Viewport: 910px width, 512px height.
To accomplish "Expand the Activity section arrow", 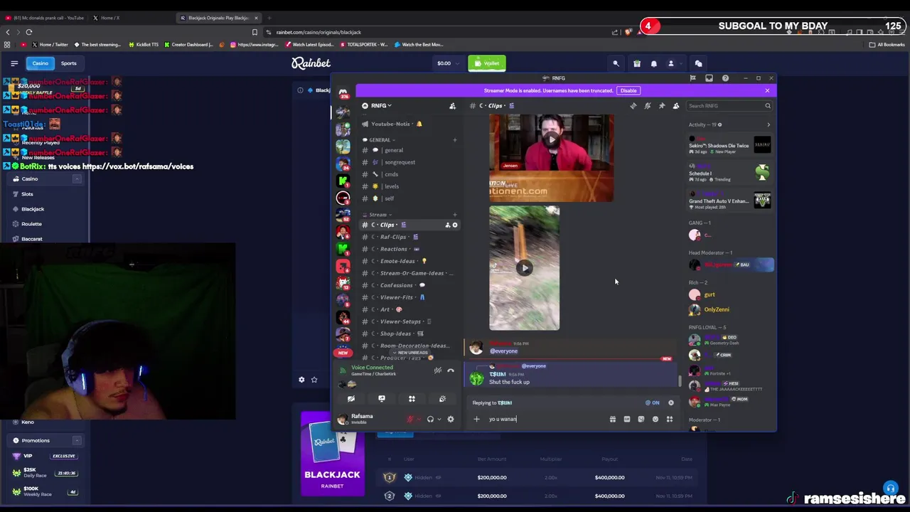I will pyautogui.click(x=768, y=125).
